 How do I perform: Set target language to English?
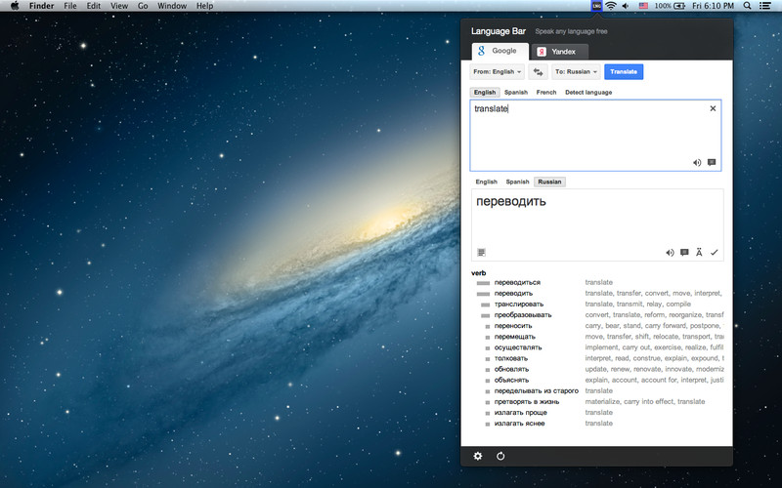[486, 182]
